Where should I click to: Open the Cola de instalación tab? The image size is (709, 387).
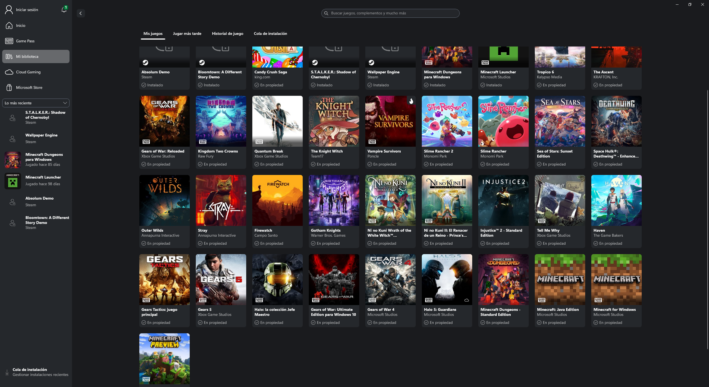pos(271,33)
